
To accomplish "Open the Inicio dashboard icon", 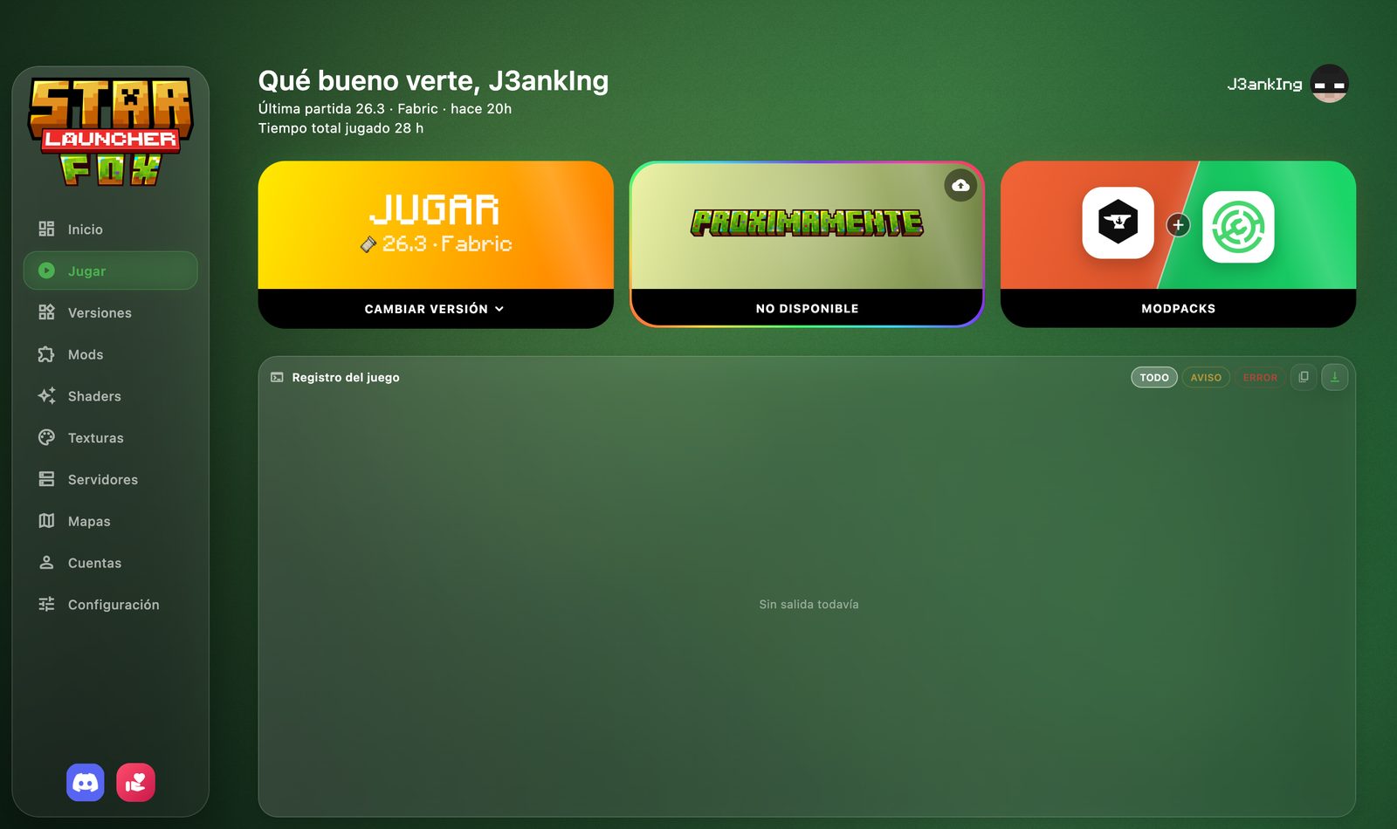I will (x=46, y=229).
